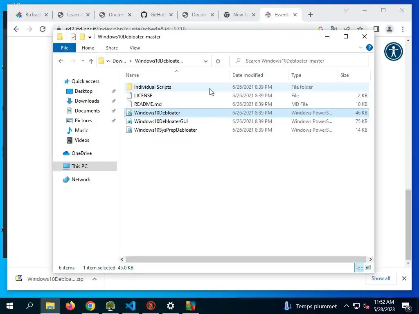Screen dimensions: 419x314
Task: Toggle Chrome side panel
Action: (376, 29)
